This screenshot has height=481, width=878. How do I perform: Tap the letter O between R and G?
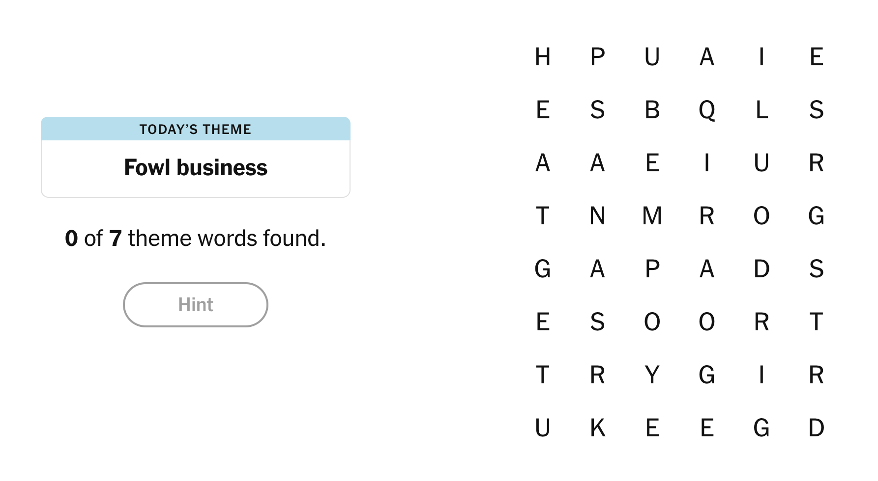762,216
